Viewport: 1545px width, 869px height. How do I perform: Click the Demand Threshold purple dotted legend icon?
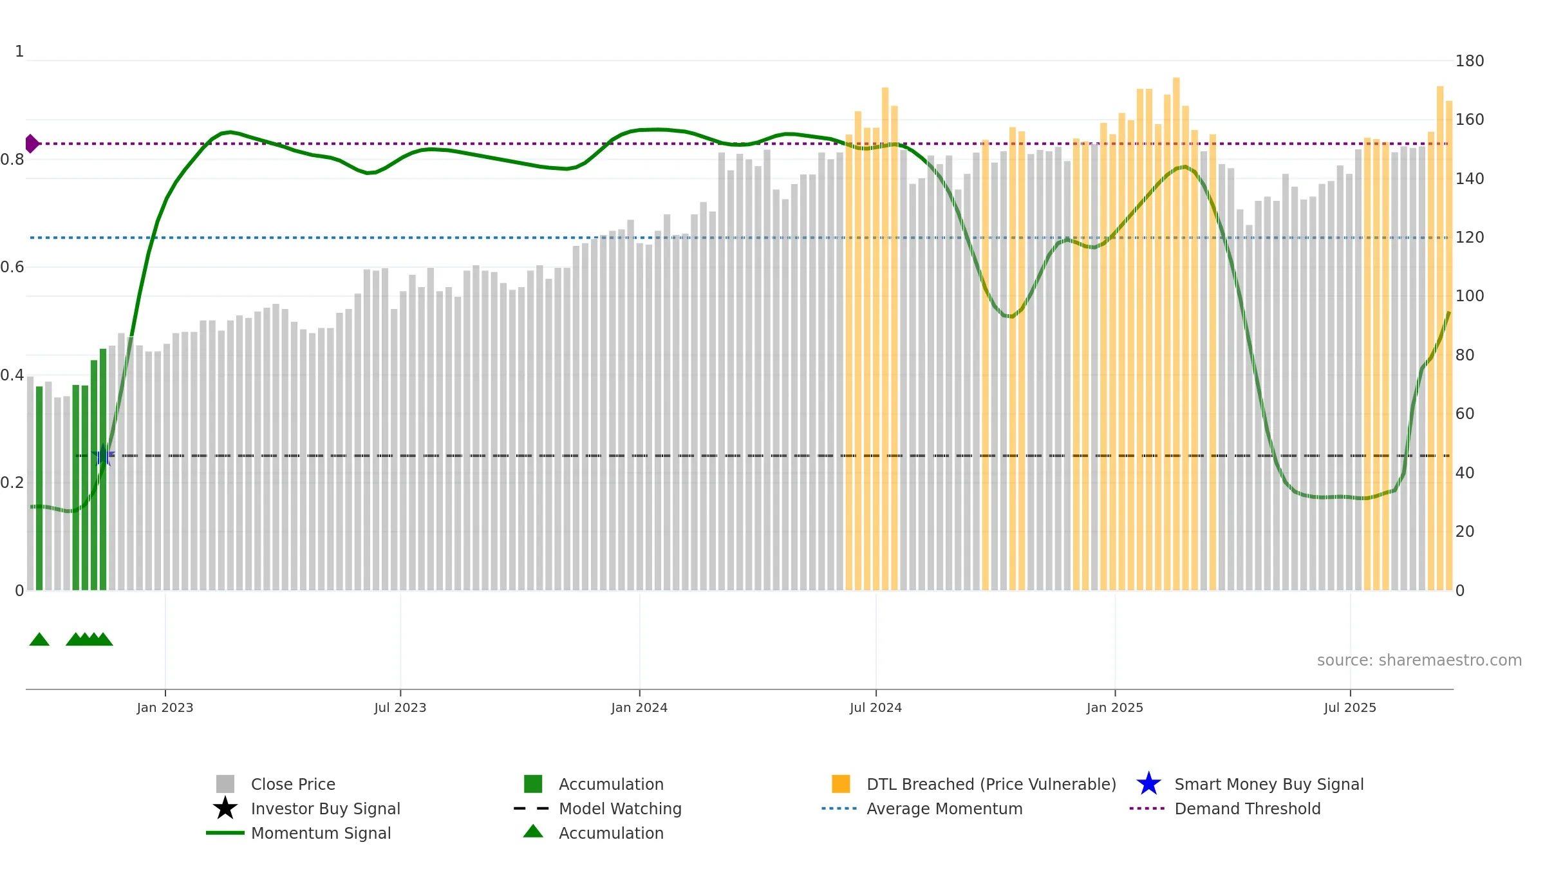click(1147, 808)
